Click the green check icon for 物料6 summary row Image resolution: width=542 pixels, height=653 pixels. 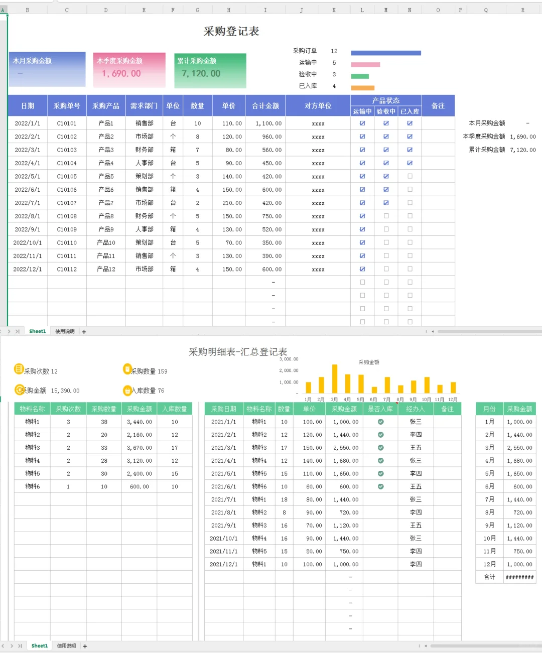(380, 486)
